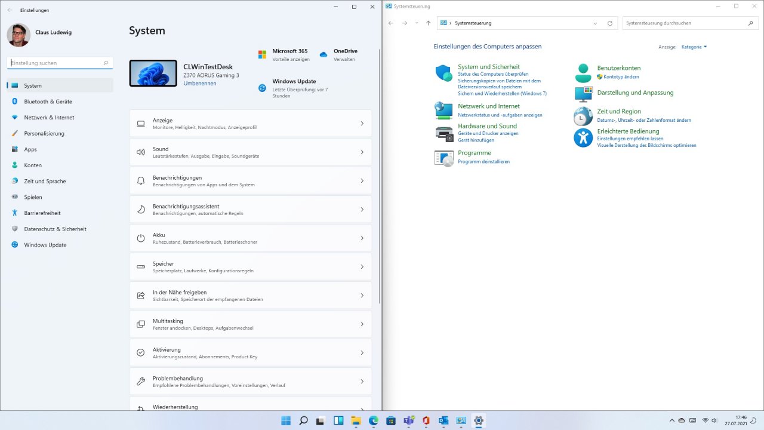Screen dimensions: 764x430
Task: Click the Systemsteuerung durchsuchen search box
Action: pyautogui.click(x=691, y=23)
